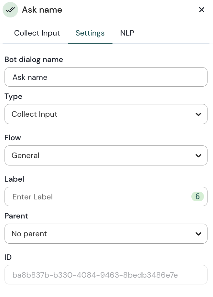The width and height of the screenshot is (213, 297).
Task: Click the read-only ID field
Action: click(x=106, y=275)
